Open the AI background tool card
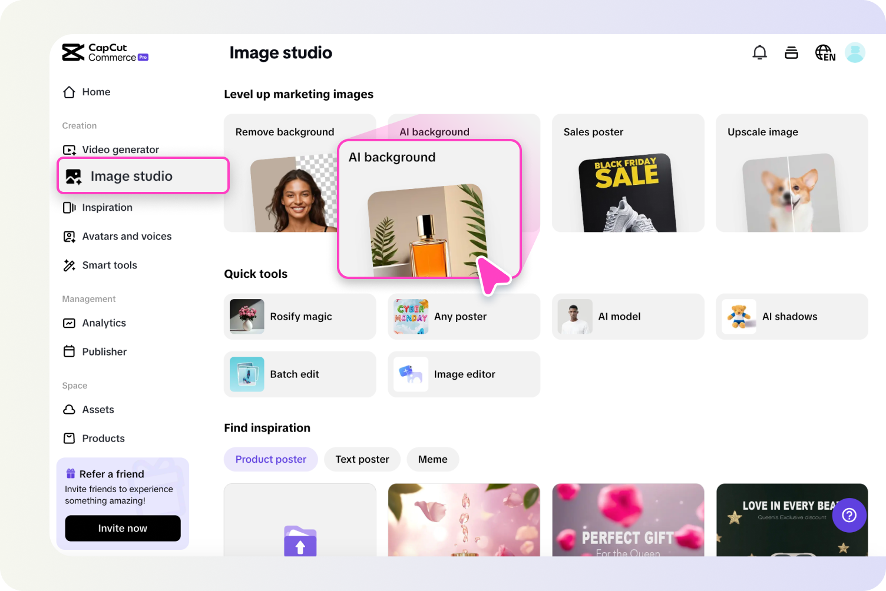The image size is (886, 591). (429, 209)
